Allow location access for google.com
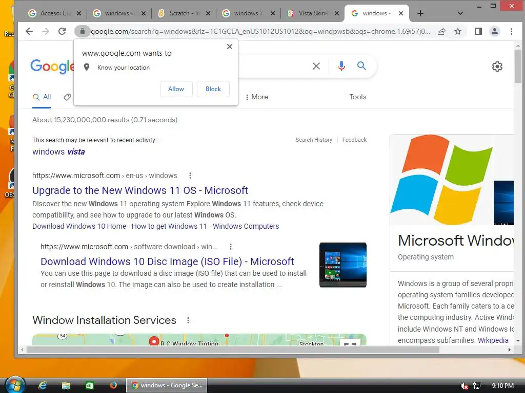This screenshot has width=525, height=393. [x=176, y=89]
